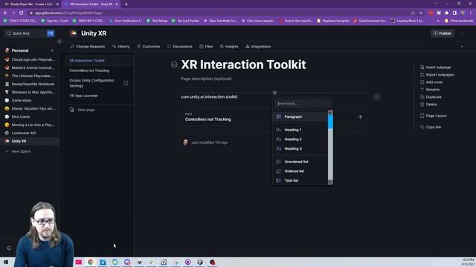This screenshot has width=476, height=267.
Task: Choose Paragraph block
Action: point(300,116)
